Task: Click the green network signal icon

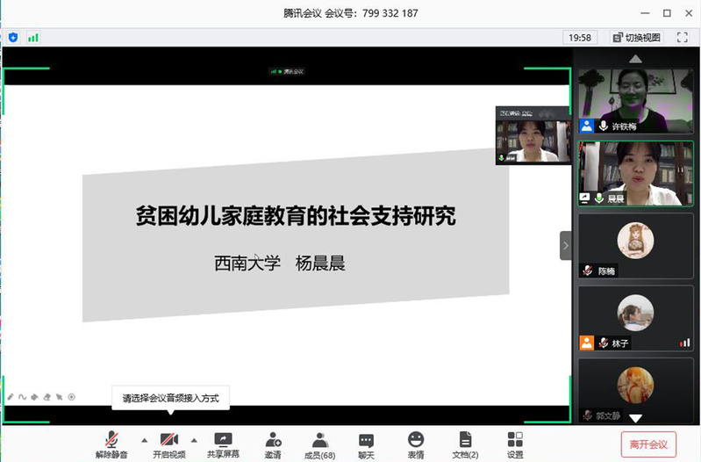Action: tap(33, 38)
